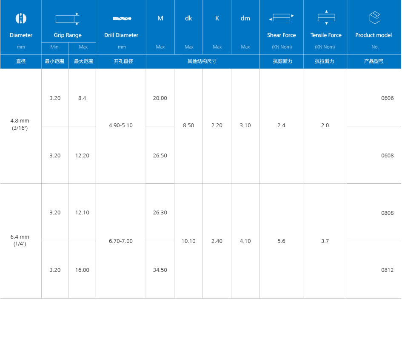Click the M column header

(x=160, y=18)
